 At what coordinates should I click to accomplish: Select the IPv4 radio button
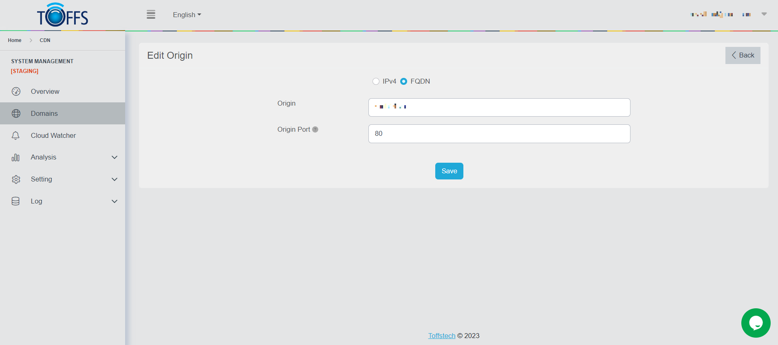click(376, 82)
